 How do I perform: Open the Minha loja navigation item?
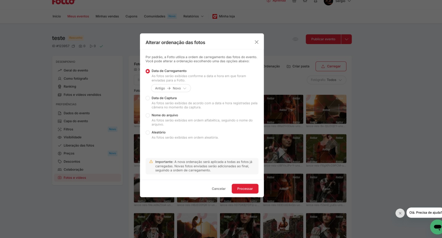coord(223,17)
